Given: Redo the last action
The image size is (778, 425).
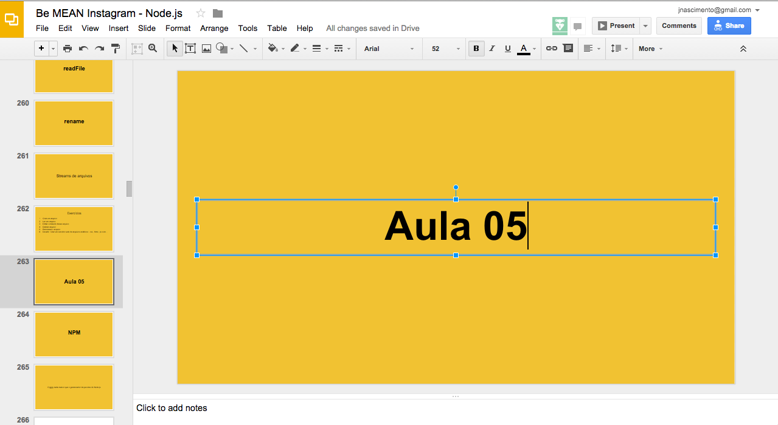Looking at the screenshot, I should (99, 49).
